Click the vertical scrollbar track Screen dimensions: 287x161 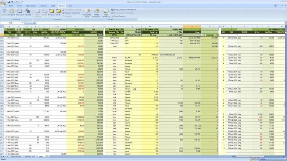point(286,91)
